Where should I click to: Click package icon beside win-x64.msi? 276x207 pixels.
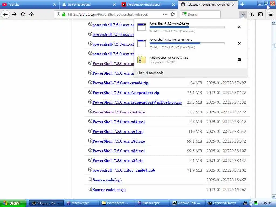[x=90, y=121]
